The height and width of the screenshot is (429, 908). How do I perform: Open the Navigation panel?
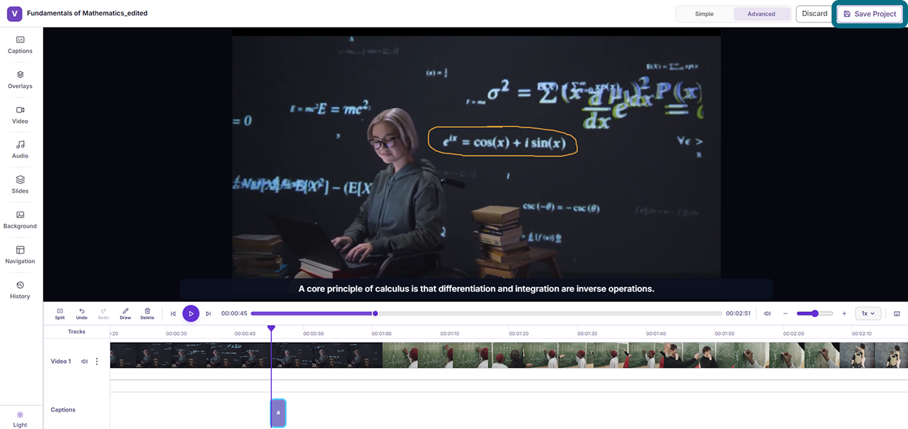pyautogui.click(x=20, y=254)
